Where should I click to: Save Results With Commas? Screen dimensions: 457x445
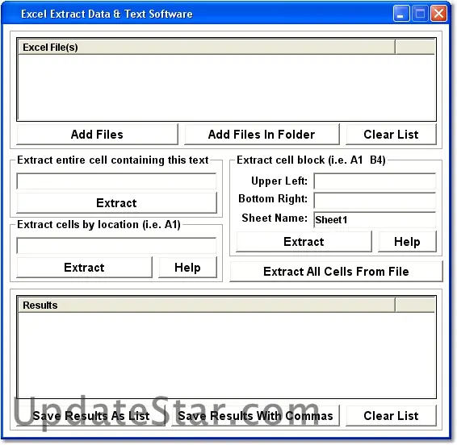point(255,416)
